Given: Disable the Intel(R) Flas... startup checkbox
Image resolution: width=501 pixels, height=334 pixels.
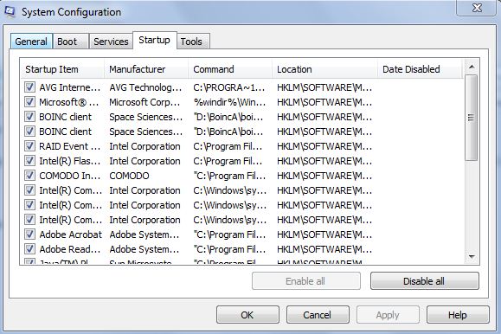Looking at the screenshot, I should click(x=29, y=160).
